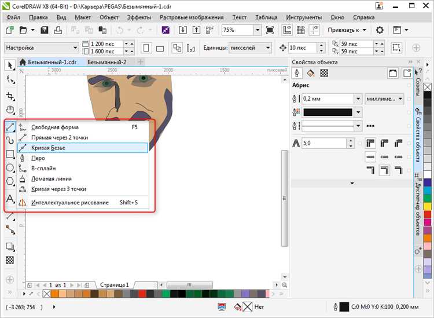This screenshot has height=318, width=434.
Task: Toggle Show rulers icon
Action: [x=287, y=30]
